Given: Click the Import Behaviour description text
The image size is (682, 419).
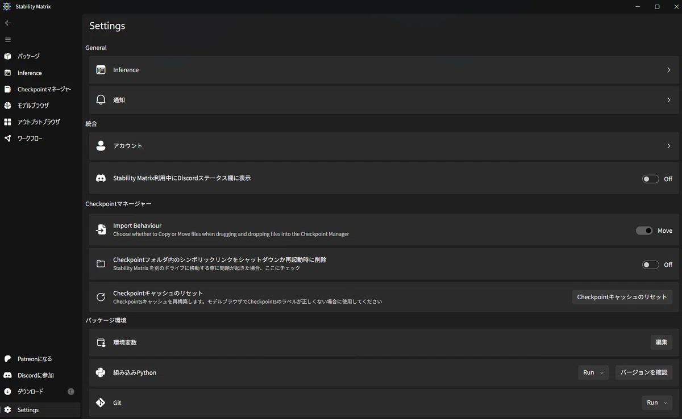Looking at the screenshot, I should [x=231, y=234].
